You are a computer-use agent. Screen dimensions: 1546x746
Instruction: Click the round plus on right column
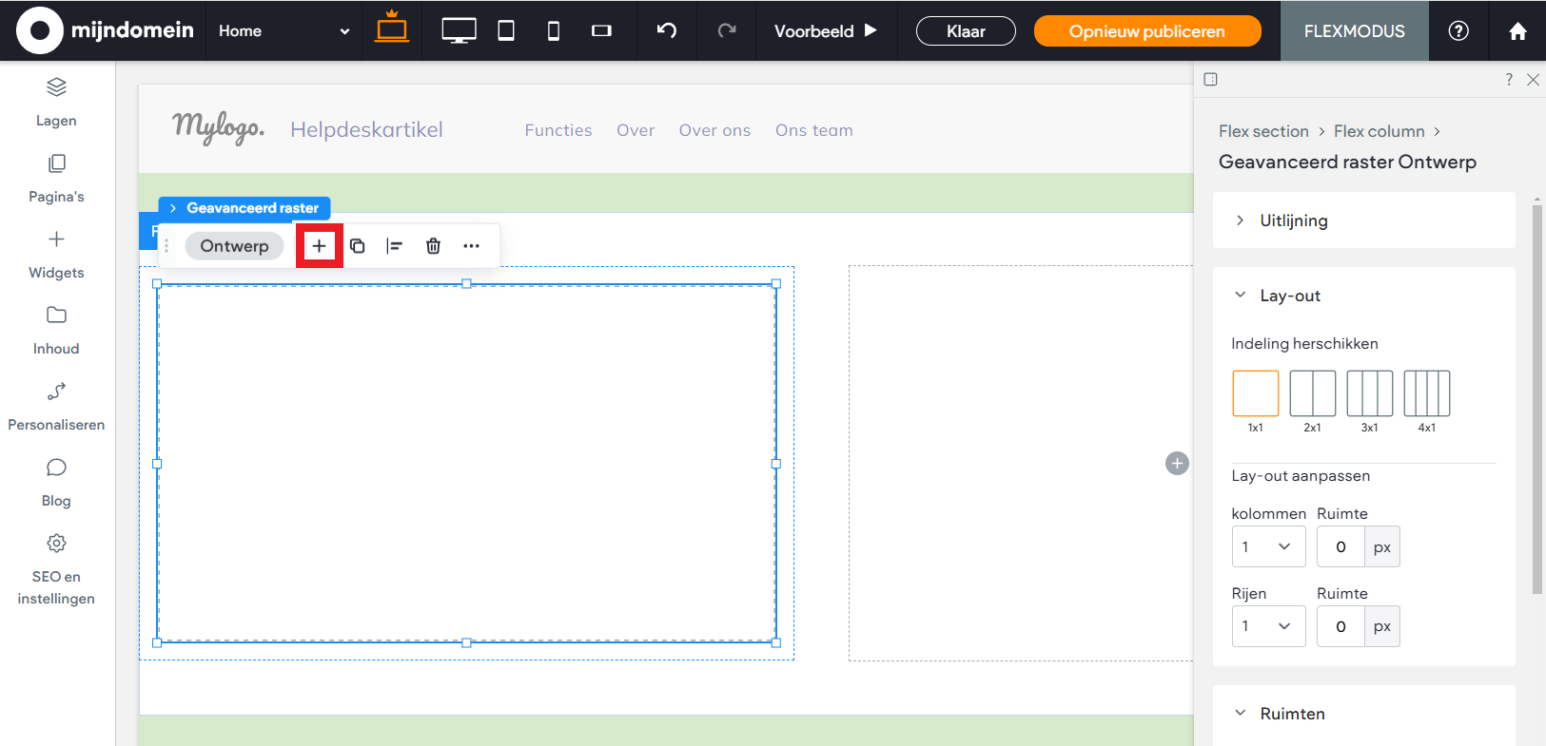click(1177, 463)
